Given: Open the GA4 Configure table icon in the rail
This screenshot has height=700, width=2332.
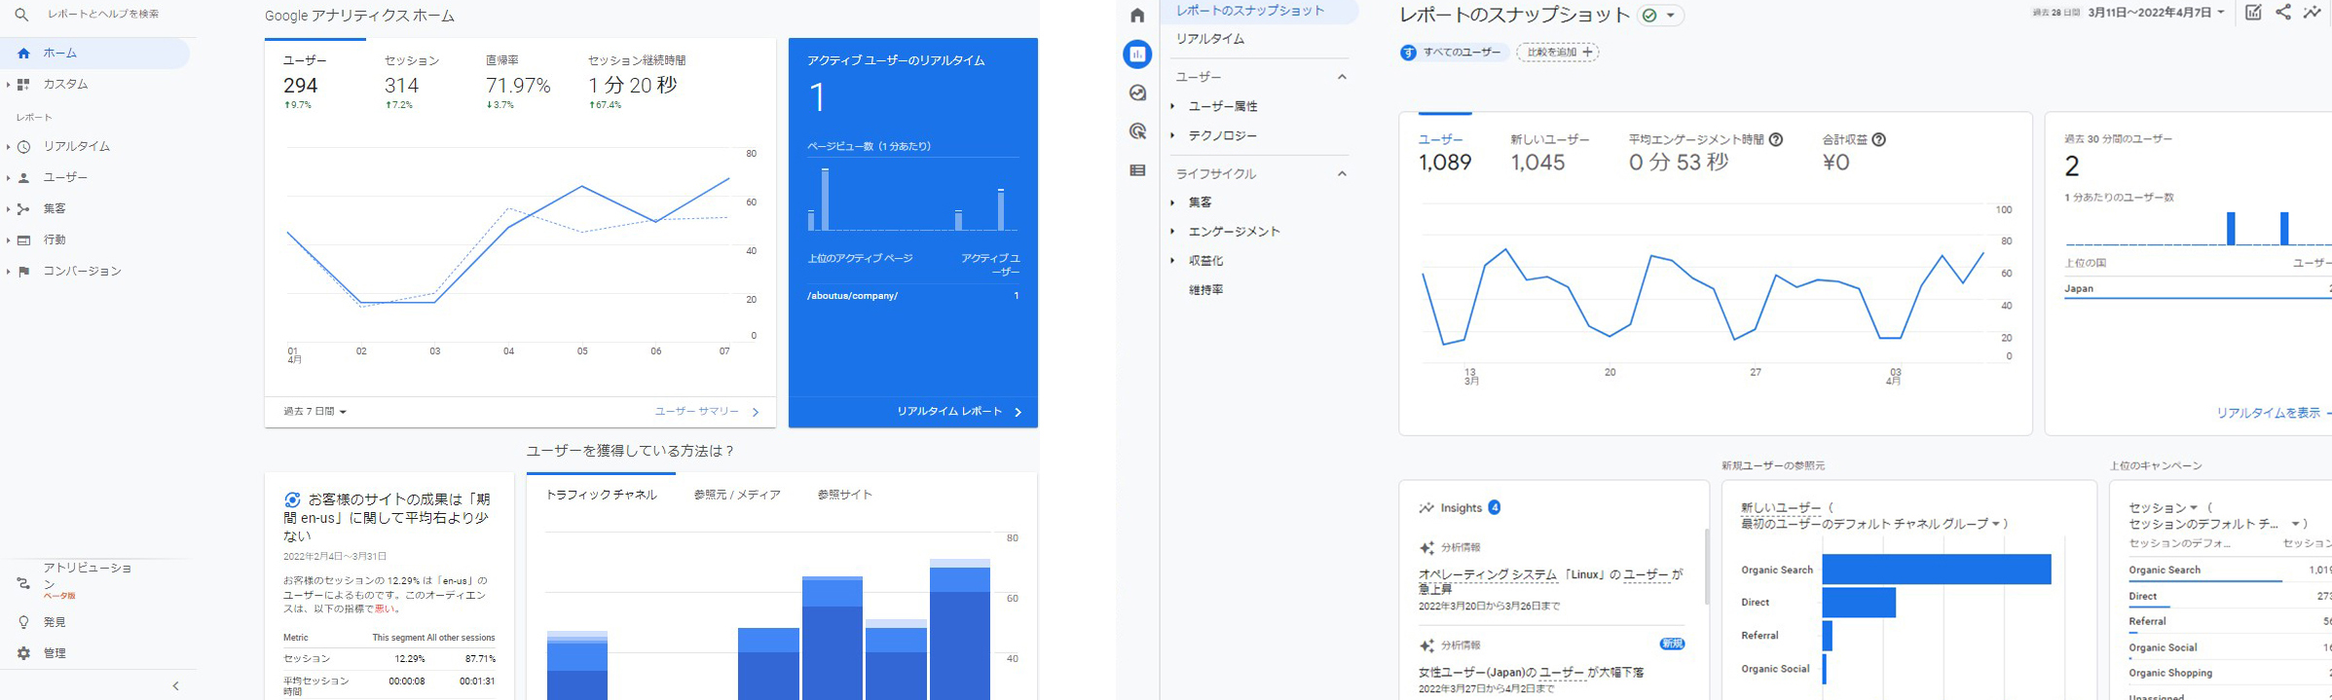Looking at the screenshot, I should coord(1137,170).
